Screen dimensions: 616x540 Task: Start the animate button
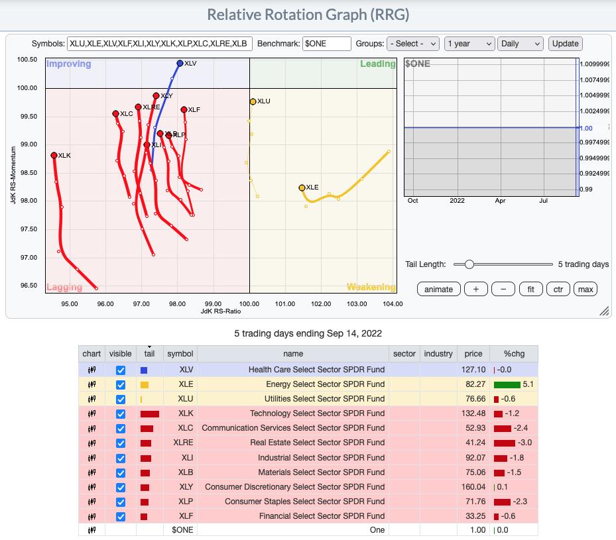438,290
